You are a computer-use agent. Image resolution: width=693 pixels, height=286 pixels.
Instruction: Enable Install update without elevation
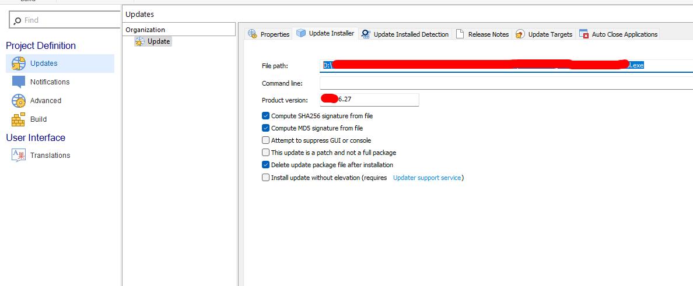click(x=266, y=178)
